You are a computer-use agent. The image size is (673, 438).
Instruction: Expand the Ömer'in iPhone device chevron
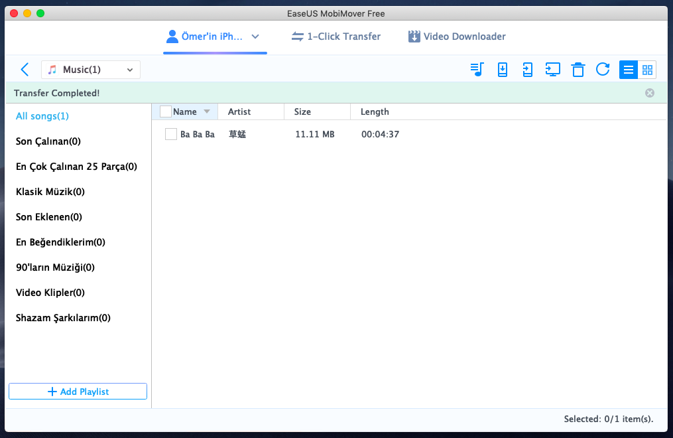click(255, 36)
